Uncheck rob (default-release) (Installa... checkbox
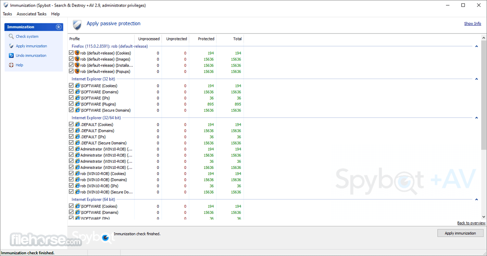This screenshot has height=256, width=487. (71, 65)
